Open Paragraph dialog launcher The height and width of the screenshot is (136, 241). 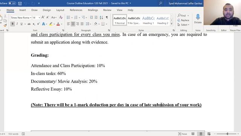tap(109, 30)
